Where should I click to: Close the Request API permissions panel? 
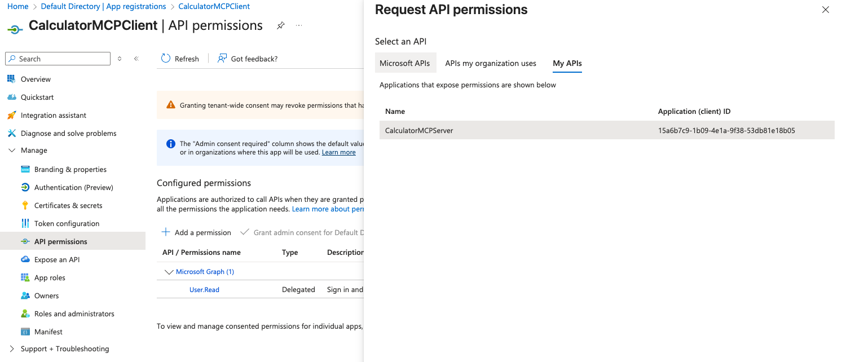(826, 10)
